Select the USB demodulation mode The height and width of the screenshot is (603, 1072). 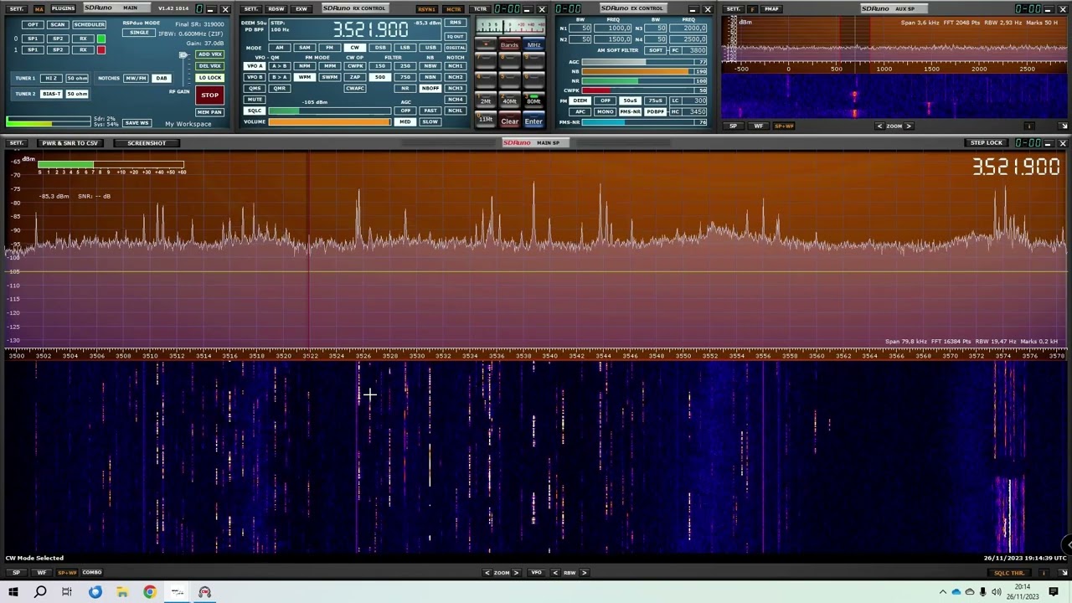[430, 48]
